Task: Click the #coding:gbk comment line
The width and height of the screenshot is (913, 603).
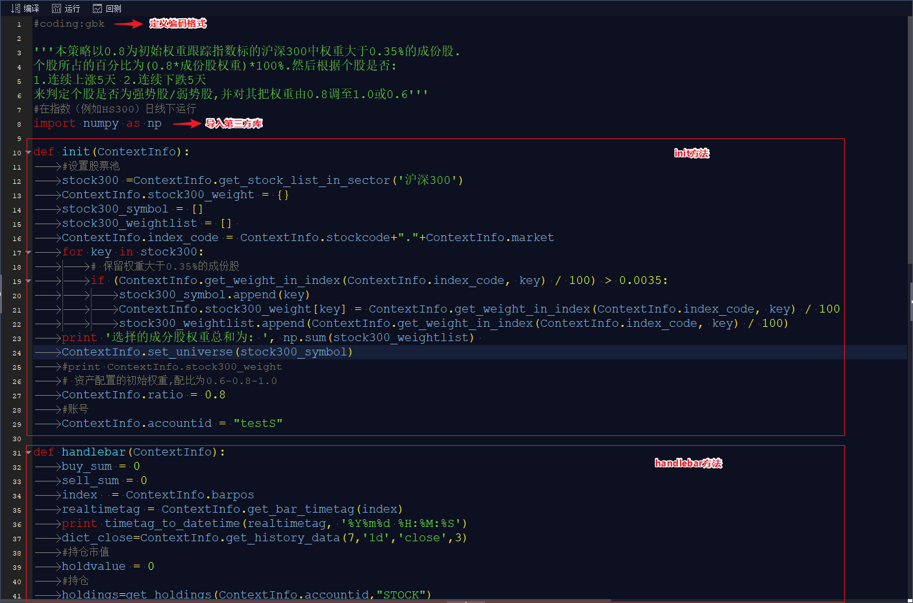Action: (x=69, y=23)
